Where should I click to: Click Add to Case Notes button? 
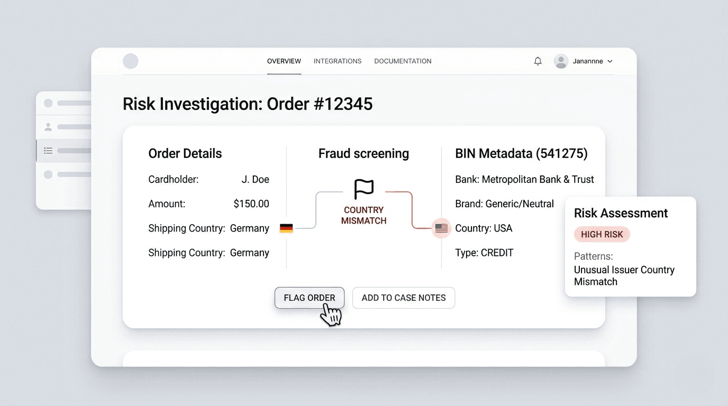404,298
